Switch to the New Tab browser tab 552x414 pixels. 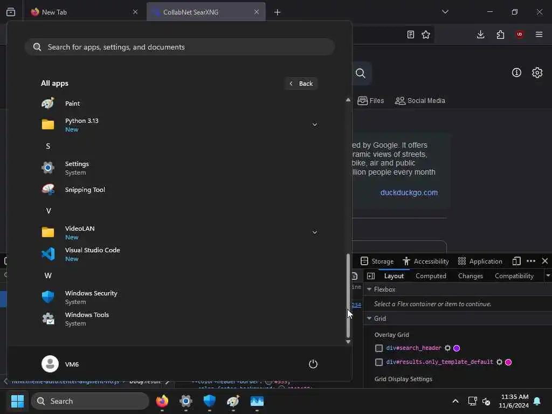pos(84,12)
